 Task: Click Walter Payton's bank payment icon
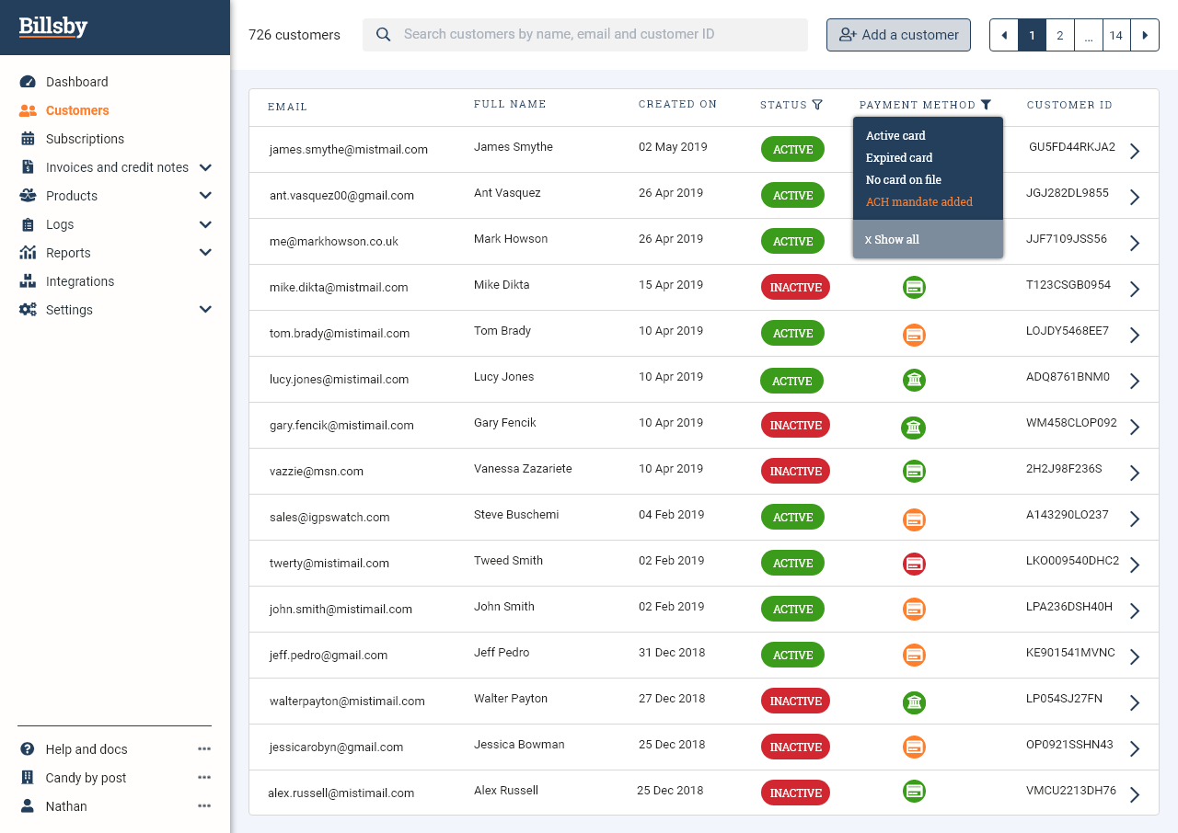(914, 702)
